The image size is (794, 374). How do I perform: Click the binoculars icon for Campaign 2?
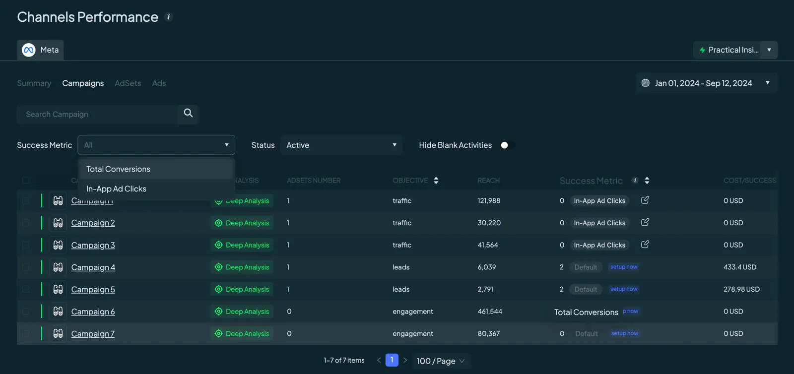[58, 223]
